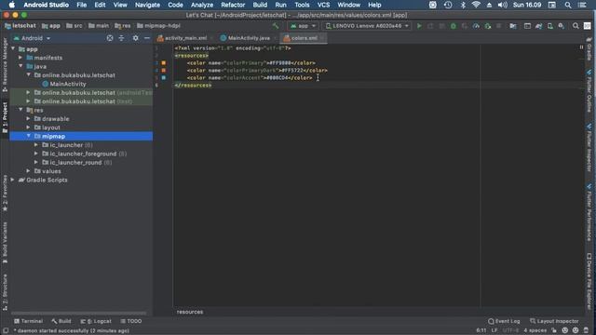Click the cyan colorAccent gutter swatch
Image resolution: width=596 pixels, height=335 pixels.
pos(164,77)
